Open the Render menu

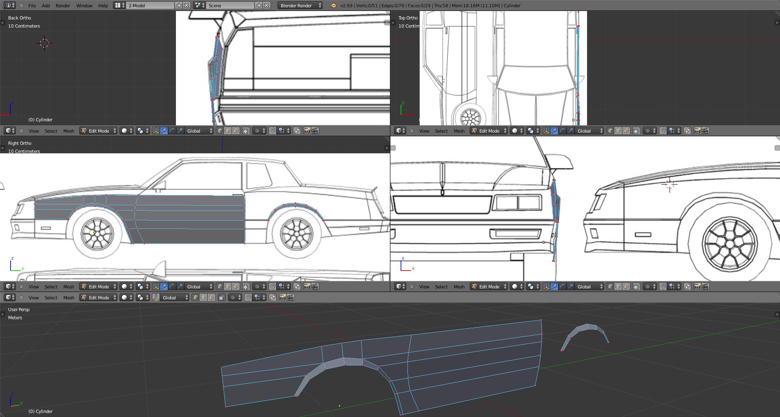pos(63,6)
